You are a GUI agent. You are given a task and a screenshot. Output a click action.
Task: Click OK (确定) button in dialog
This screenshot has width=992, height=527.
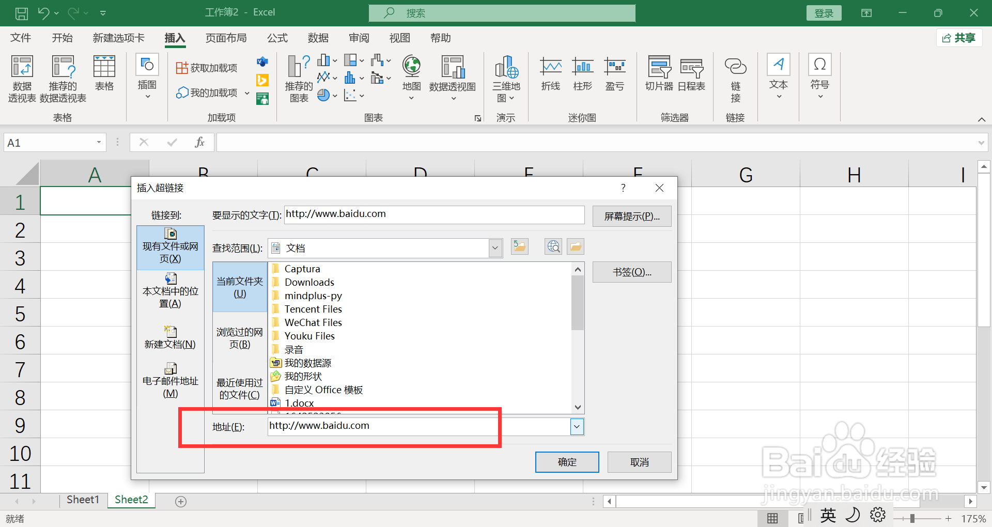(x=567, y=462)
